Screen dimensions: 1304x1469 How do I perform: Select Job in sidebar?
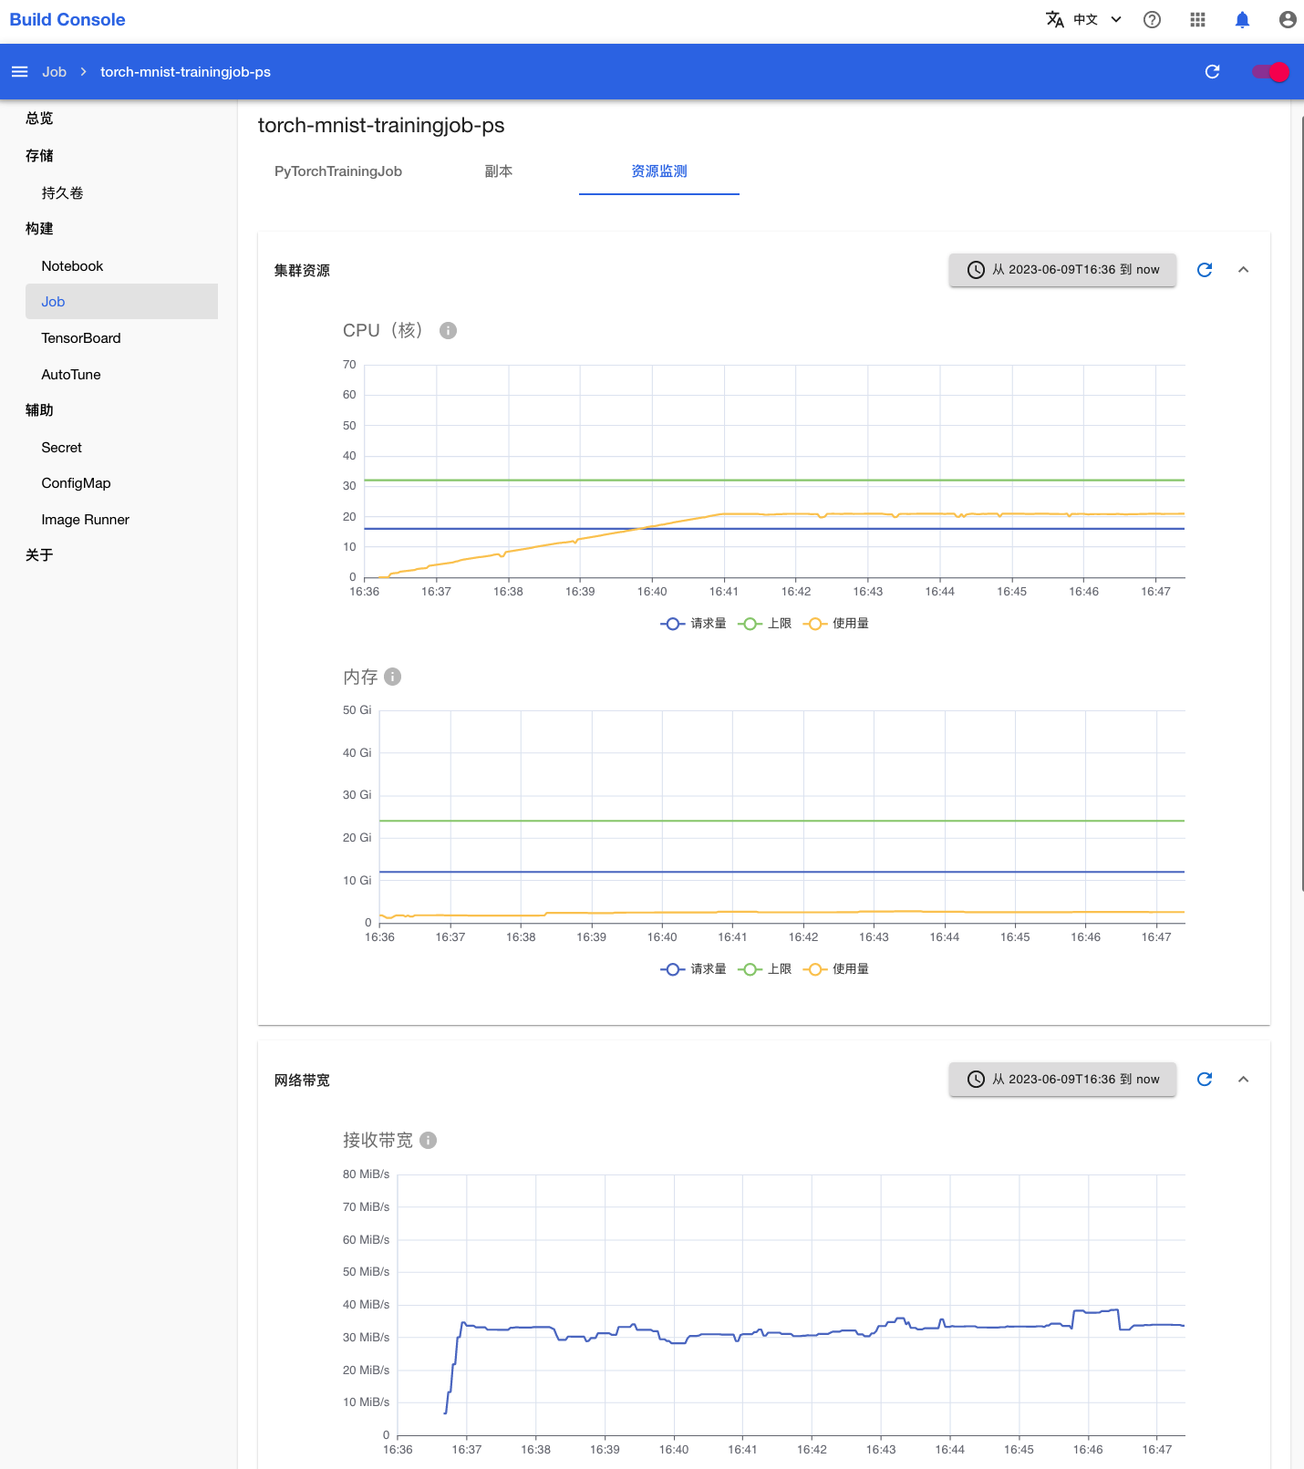click(121, 302)
